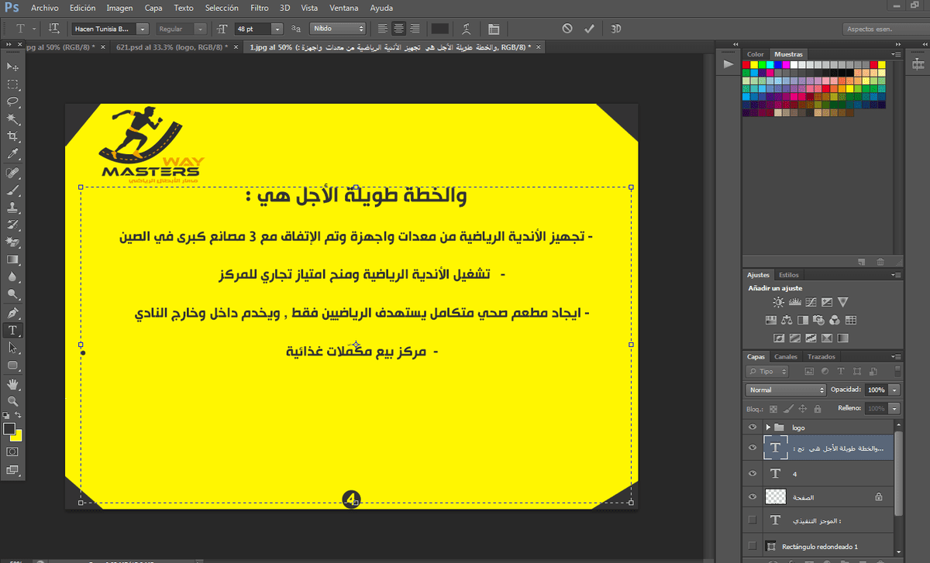Switch to the Estilos tab
This screenshot has height=563, width=930.
click(x=789, y=274)
